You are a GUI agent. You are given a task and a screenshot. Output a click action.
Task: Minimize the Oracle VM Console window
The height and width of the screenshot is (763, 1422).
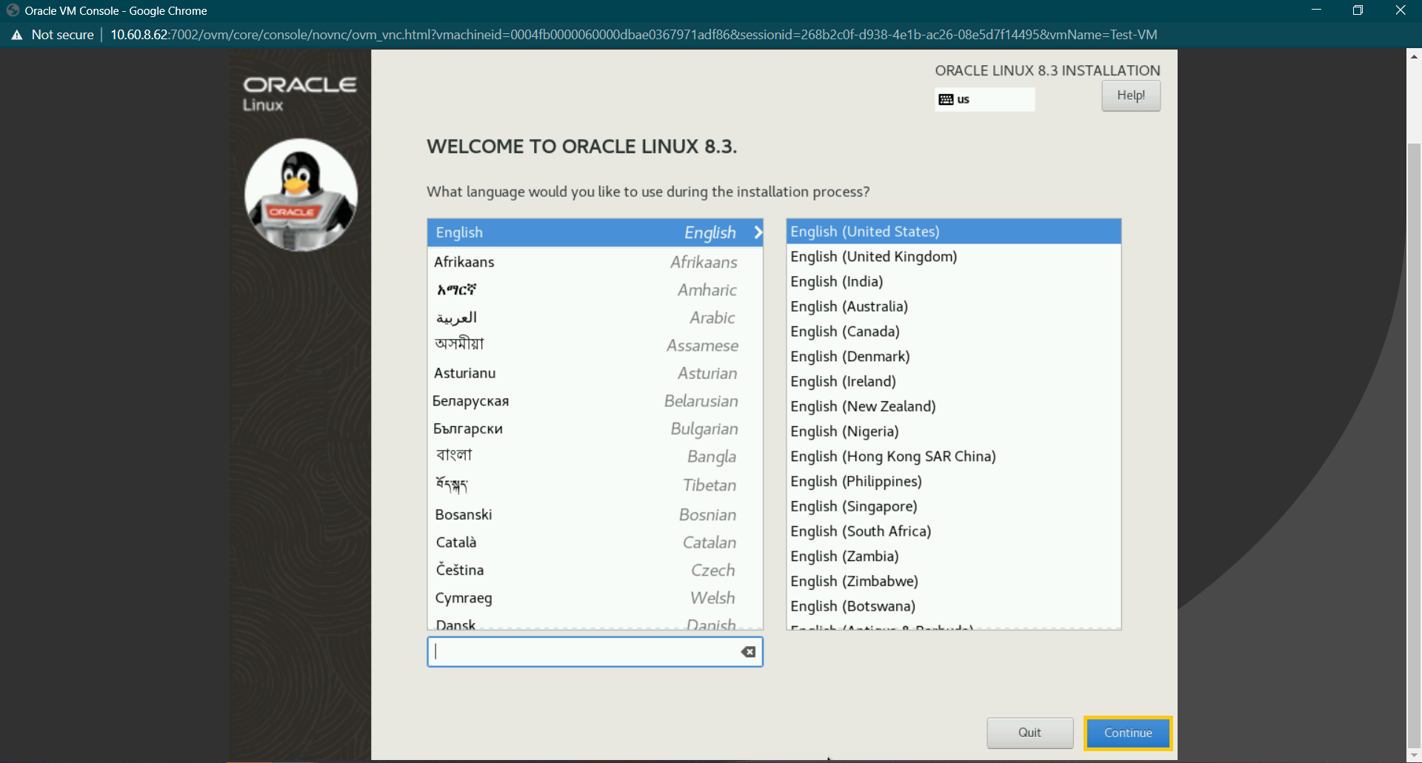pyautogui.click(x=1316, y=10)
